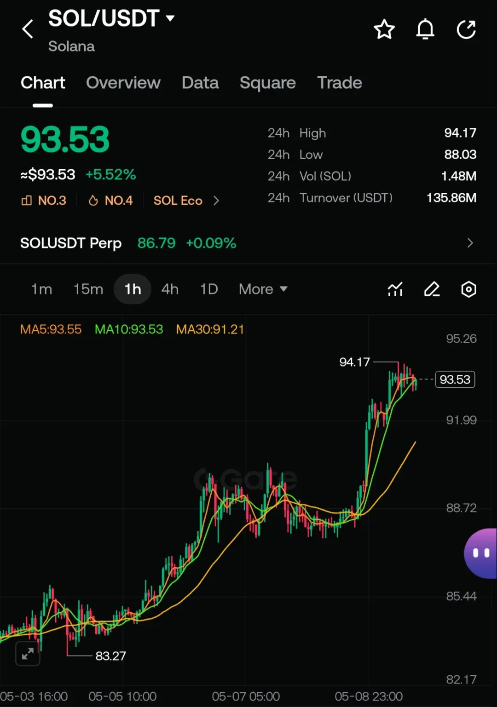The width and height of the screenshot is (497, 707).
Task: Tap the 05-08 23:00 time axis label
Action: [x=369, y=696]
